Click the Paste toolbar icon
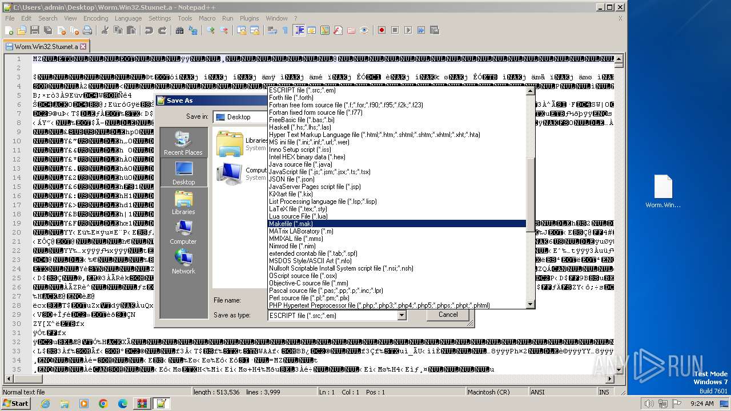Viewport: 731px width, 411px height. coord(130,30)
